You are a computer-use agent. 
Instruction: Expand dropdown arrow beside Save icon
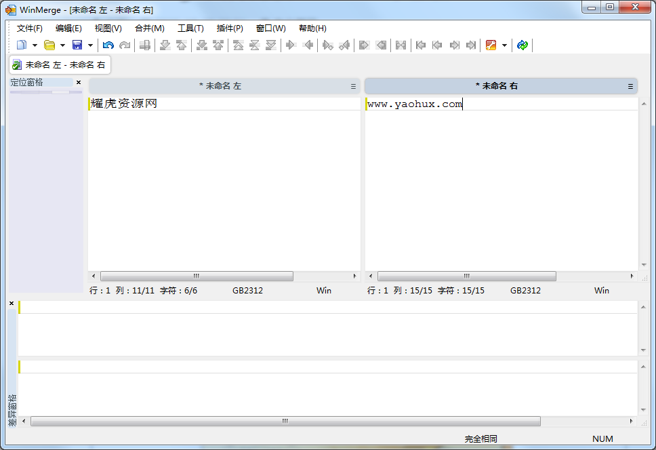(x=90, y=45)
